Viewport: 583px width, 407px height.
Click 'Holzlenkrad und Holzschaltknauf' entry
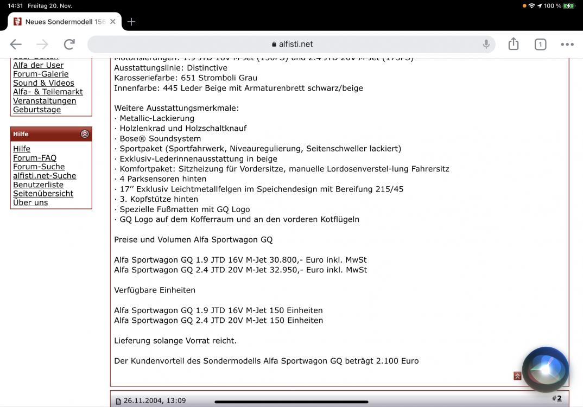(183, 129)
